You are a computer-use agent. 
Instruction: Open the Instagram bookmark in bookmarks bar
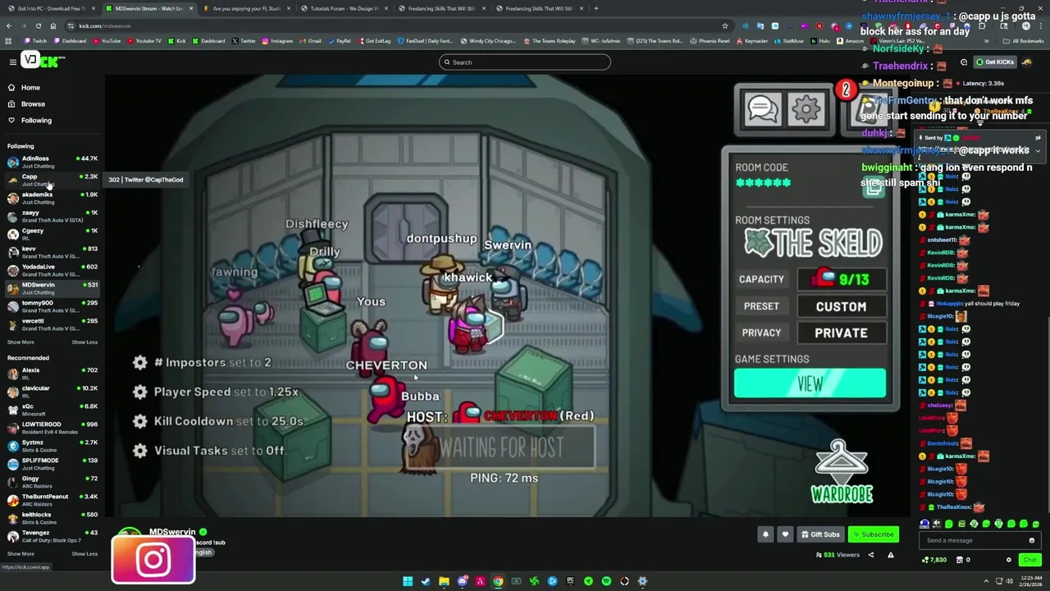(x=277, y=41)
